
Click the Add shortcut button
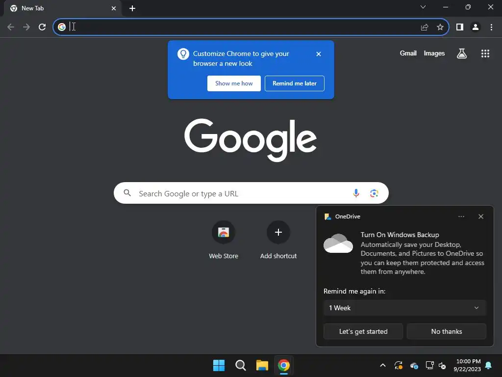(x=278, y=240)
